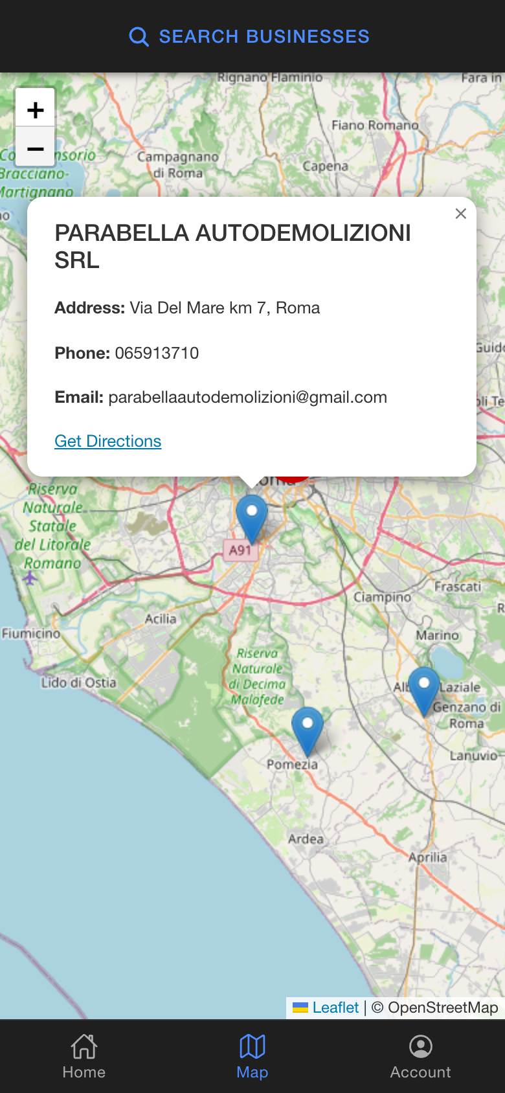The width and height of the screenshot is (505, 1093).
Task: Click the airport icon near Fiumicino
Action: pyautogui.click(x=30, y=578)
